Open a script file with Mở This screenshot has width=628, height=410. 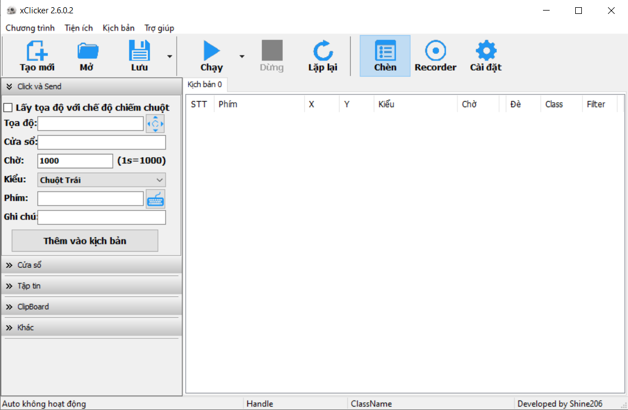(87, 56)
